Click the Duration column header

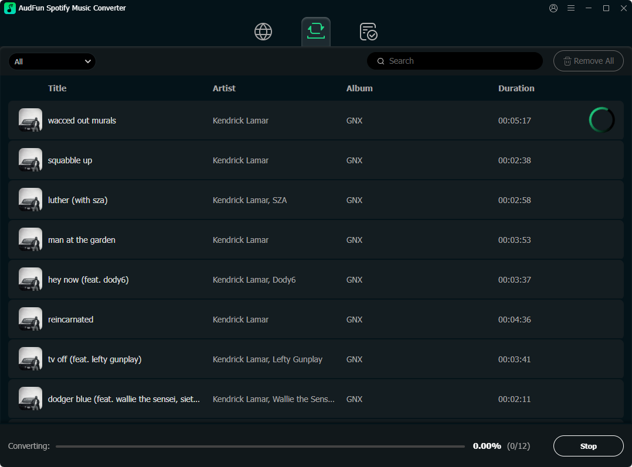coord(516,88)
